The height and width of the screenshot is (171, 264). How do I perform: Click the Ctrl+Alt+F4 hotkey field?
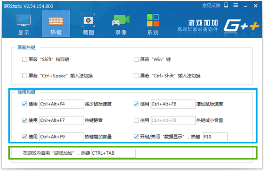click(62, 104)
